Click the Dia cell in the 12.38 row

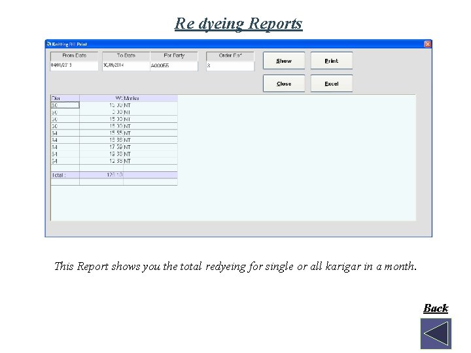click(65, 161)
